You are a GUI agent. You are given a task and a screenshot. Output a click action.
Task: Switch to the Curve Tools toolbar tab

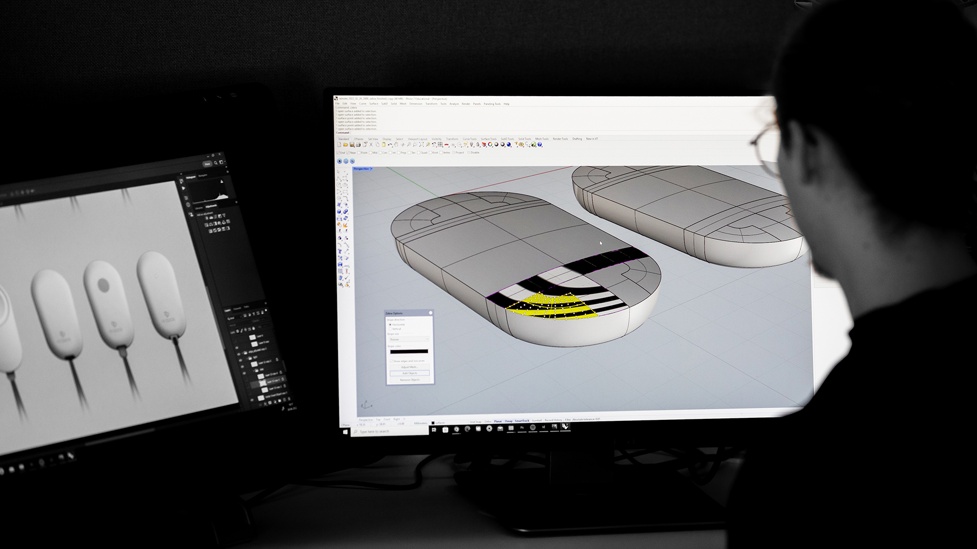point(470,139)
